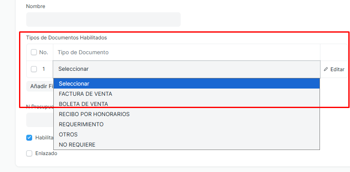Click the Editar text in row 1
This screenshot has width=350, height=172.
[337, 69]
